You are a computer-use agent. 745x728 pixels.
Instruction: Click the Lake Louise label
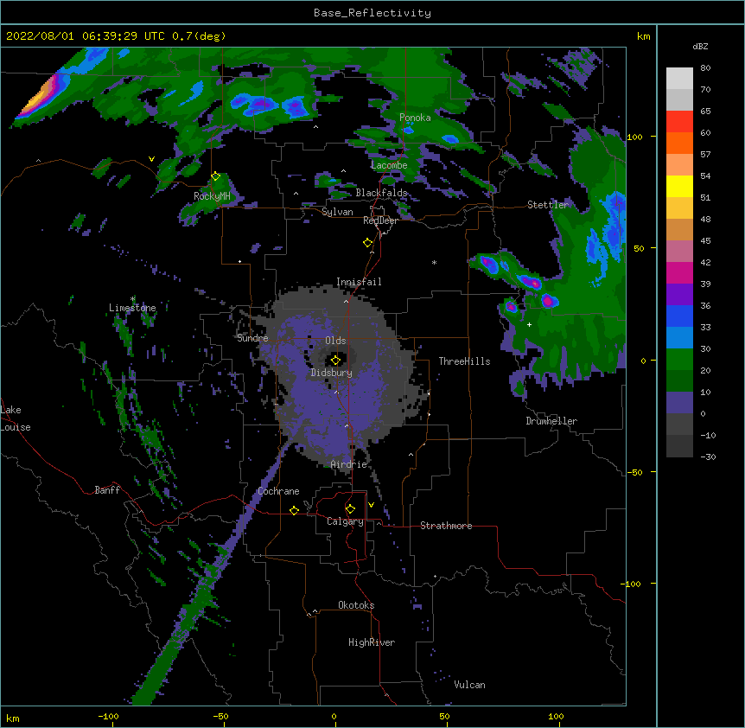pyautogui.click(x=16, y=418)
